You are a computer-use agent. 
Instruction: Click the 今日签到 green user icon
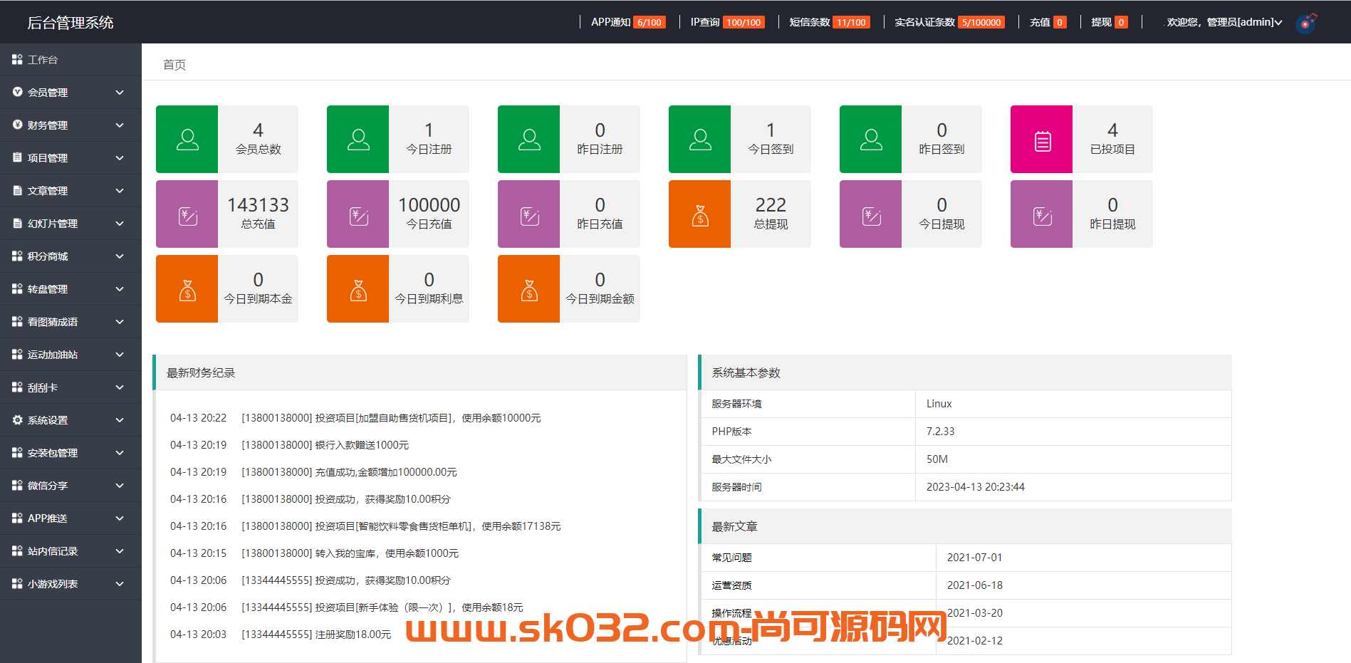pos(700,140)
